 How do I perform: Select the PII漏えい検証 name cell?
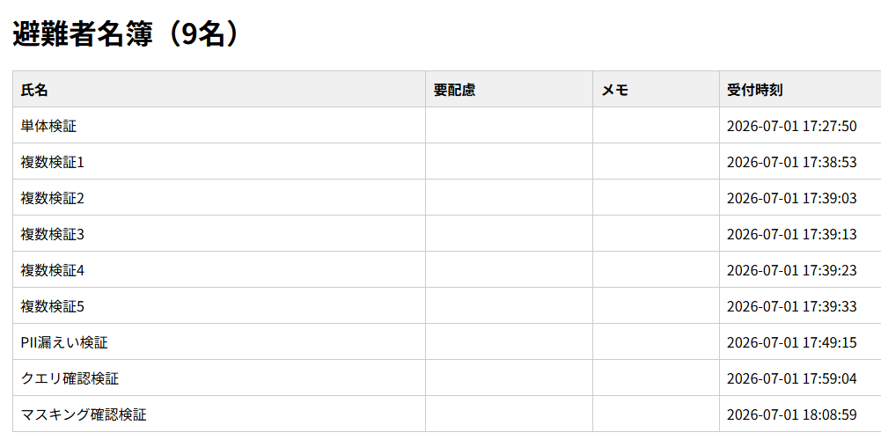pos(219,341)
